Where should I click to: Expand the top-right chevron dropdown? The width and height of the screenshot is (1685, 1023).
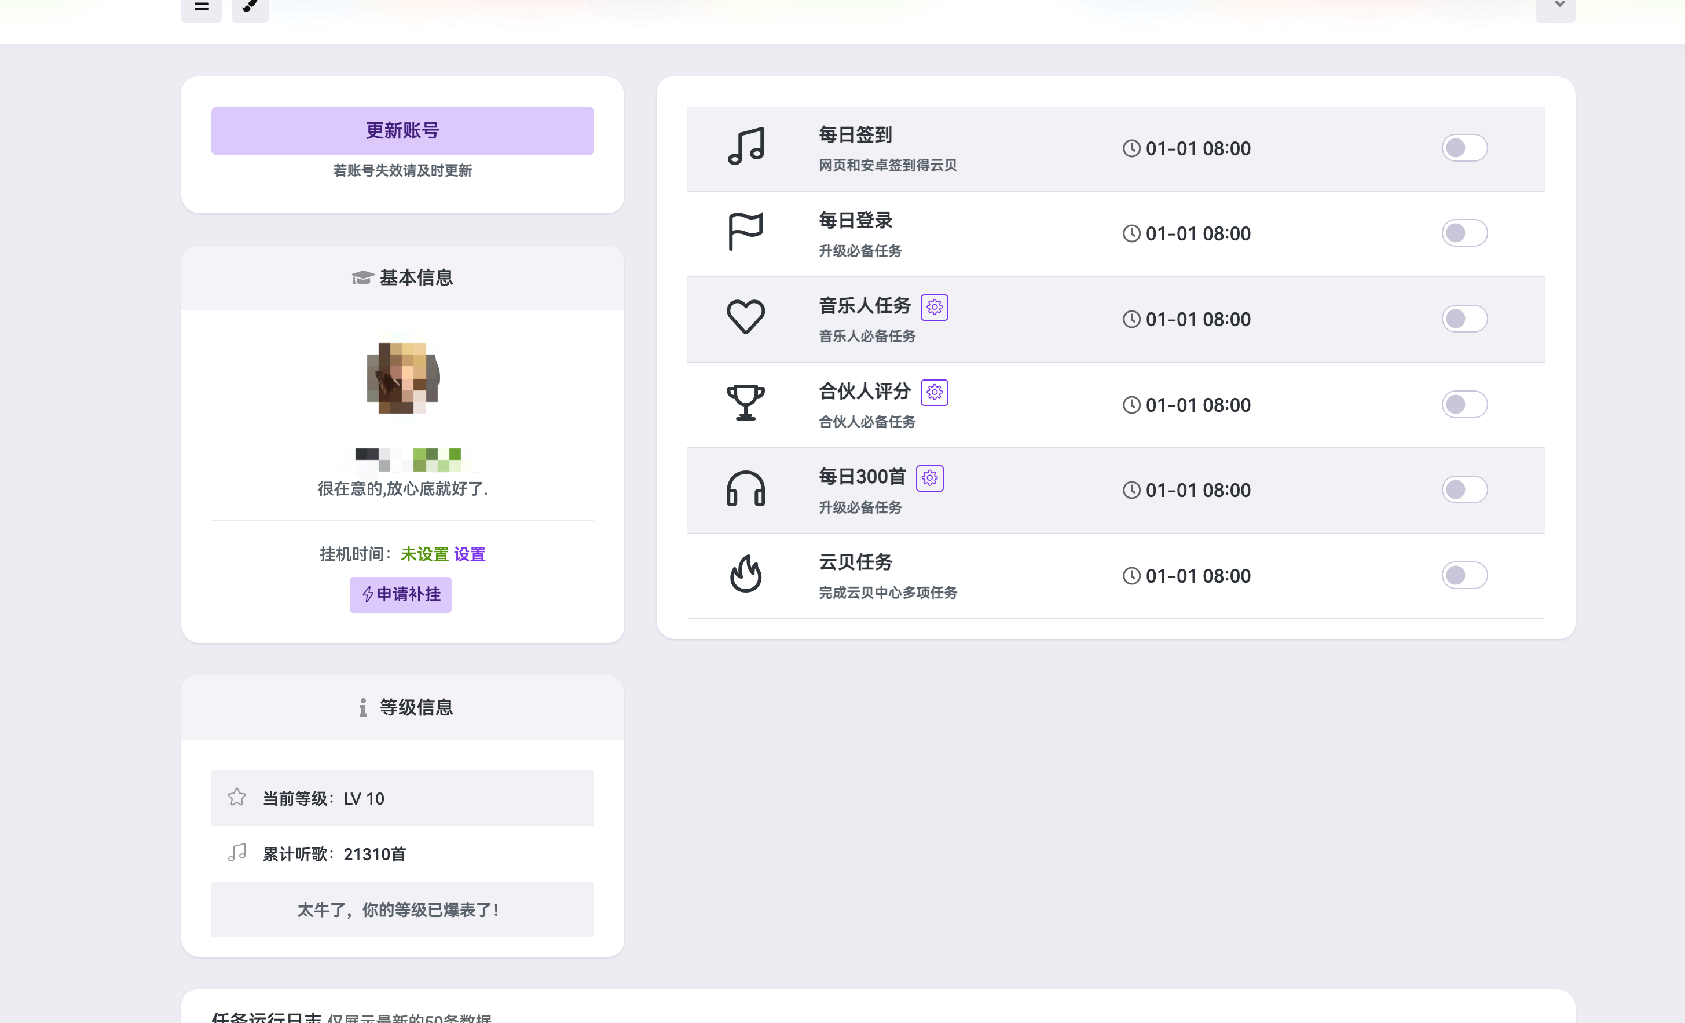(x=1555, y=8)
